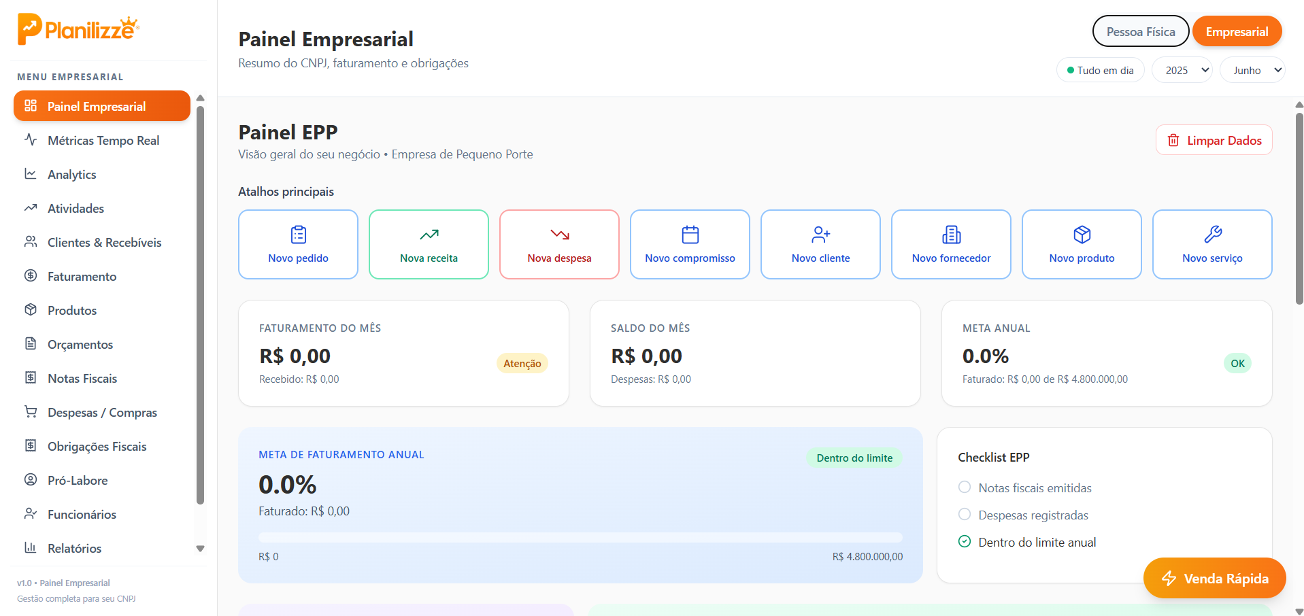
Task: Open the 2025 year dropdown
Action: [x=1182, y=70]
